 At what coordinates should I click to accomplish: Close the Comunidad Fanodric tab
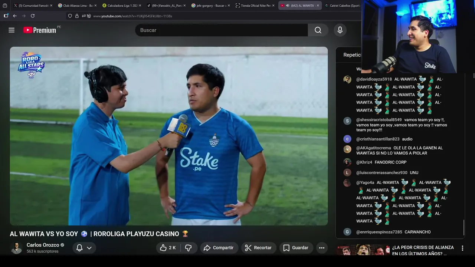pyautogui.click(x=51, y=6)
